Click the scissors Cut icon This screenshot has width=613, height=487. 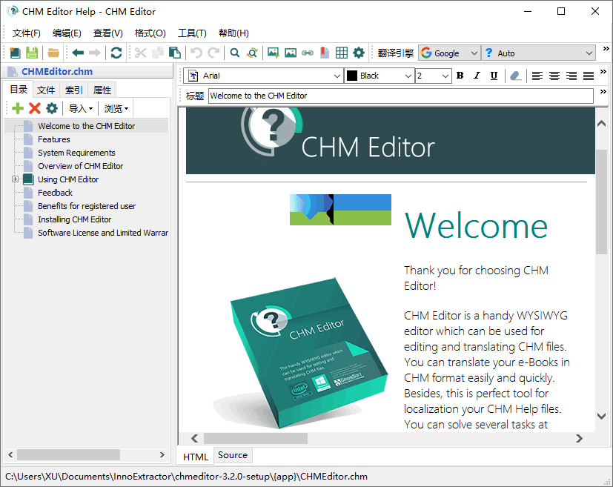[x=140, y=53]
